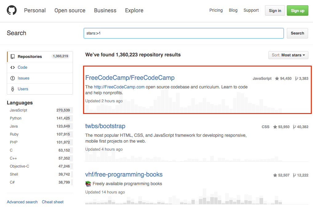The width and height of the screenshot is (313, 211).
Task: Select the Repositories book icon in sidebar
Action: pos(12,56)
